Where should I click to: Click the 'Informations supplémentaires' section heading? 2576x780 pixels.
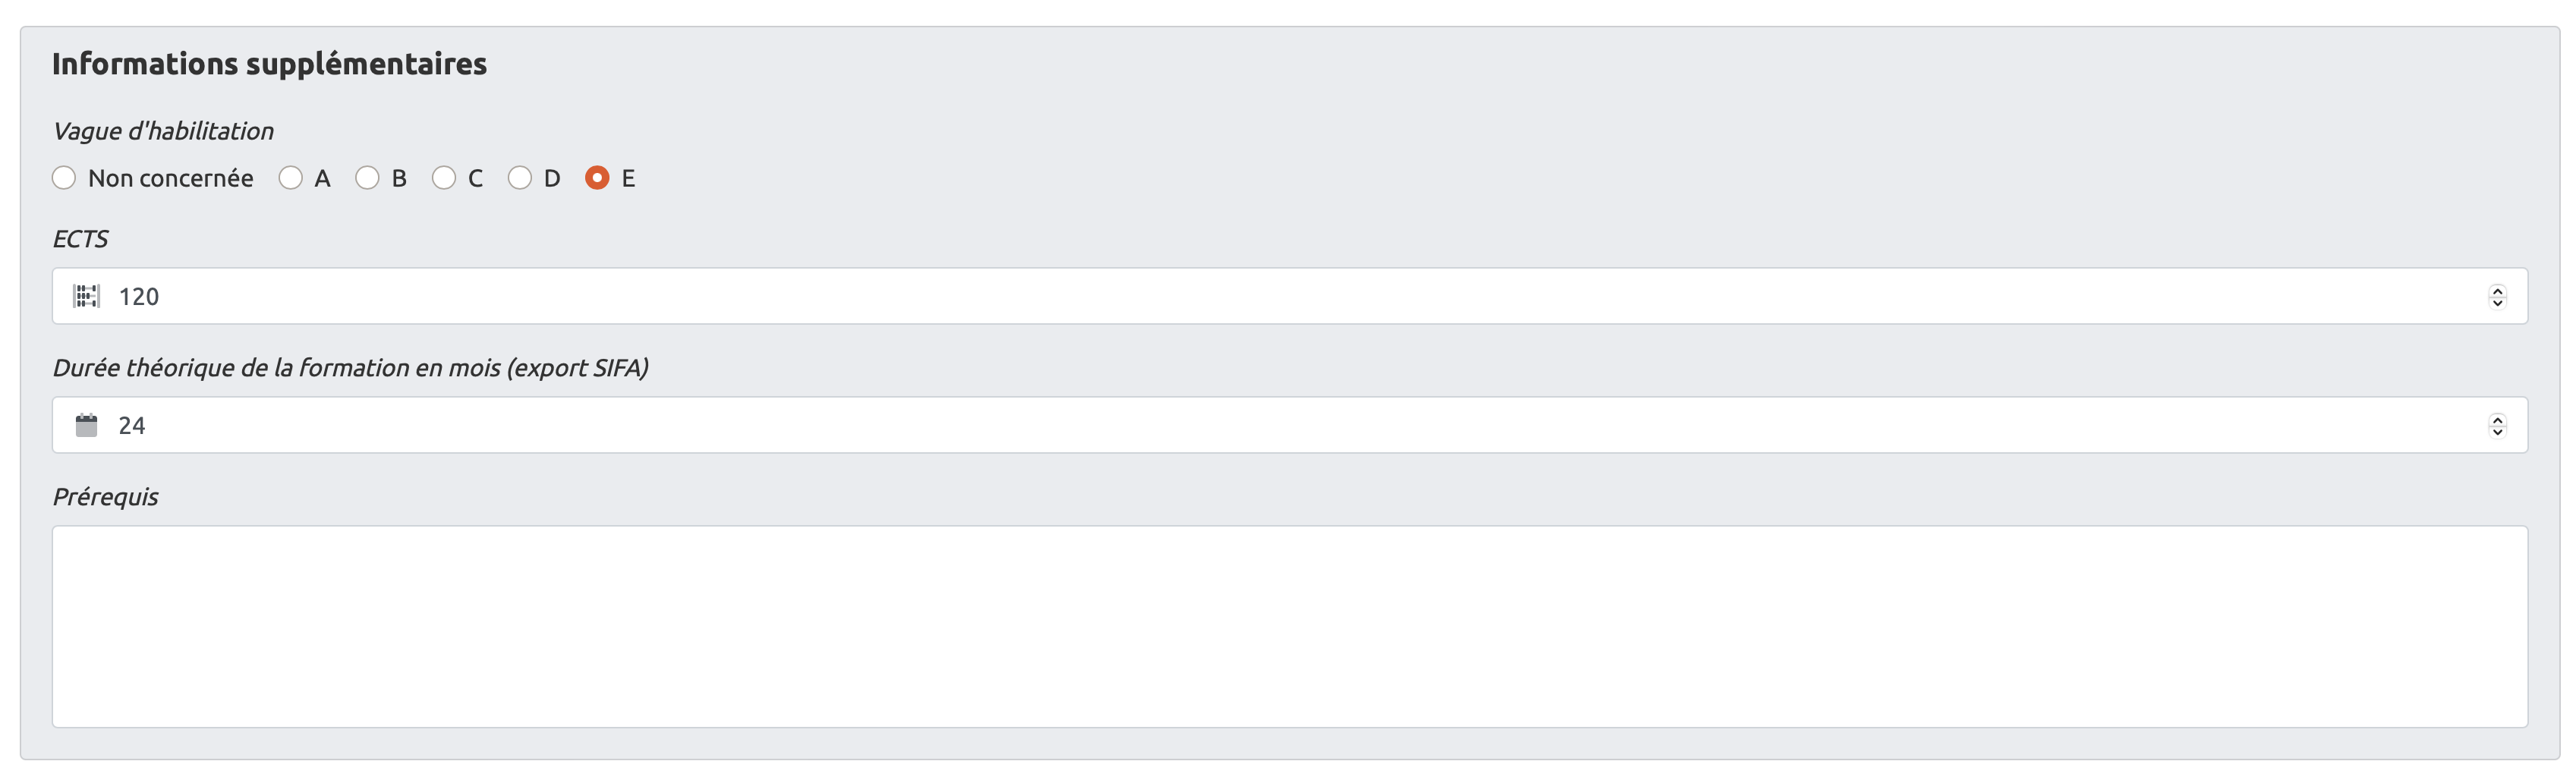269,64
